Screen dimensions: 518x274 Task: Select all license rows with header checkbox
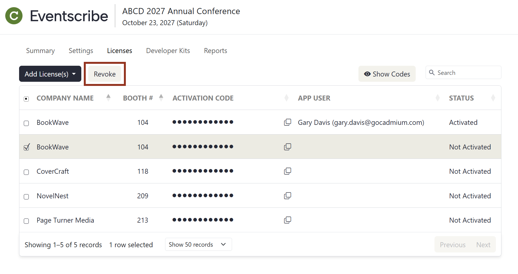(x=26, y=98)
